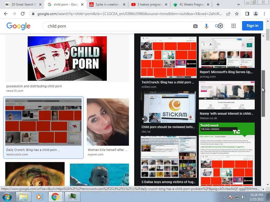The width and height of the screenshot is (270, 202).
Task: Open the techcrunch.com source link
Action: [17, 154]
